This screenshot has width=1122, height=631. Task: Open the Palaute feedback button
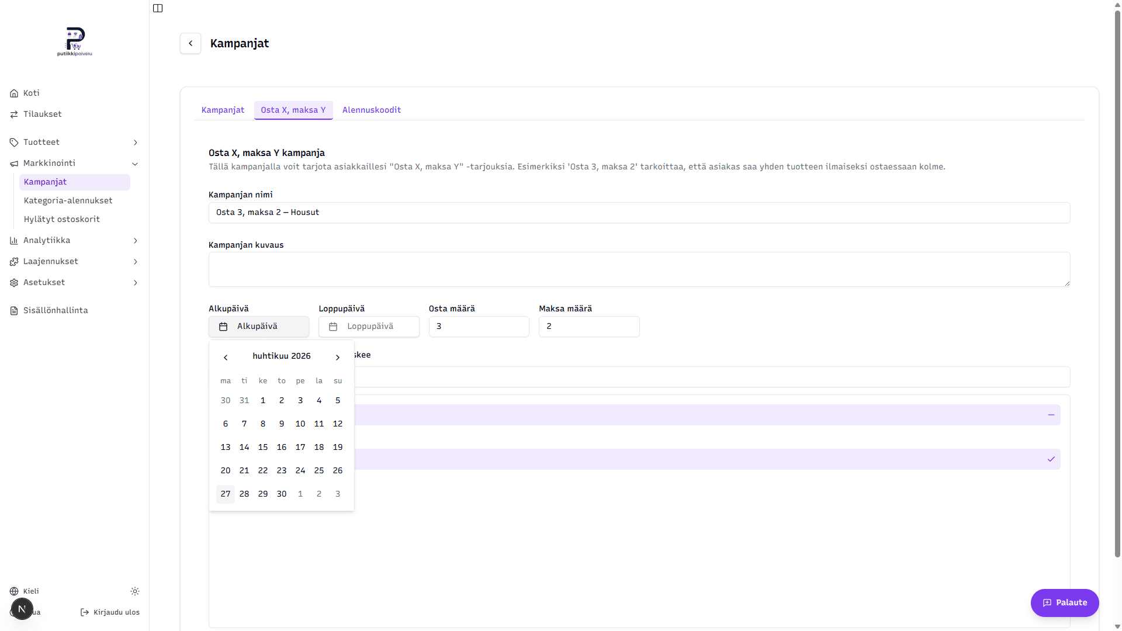1065,603
